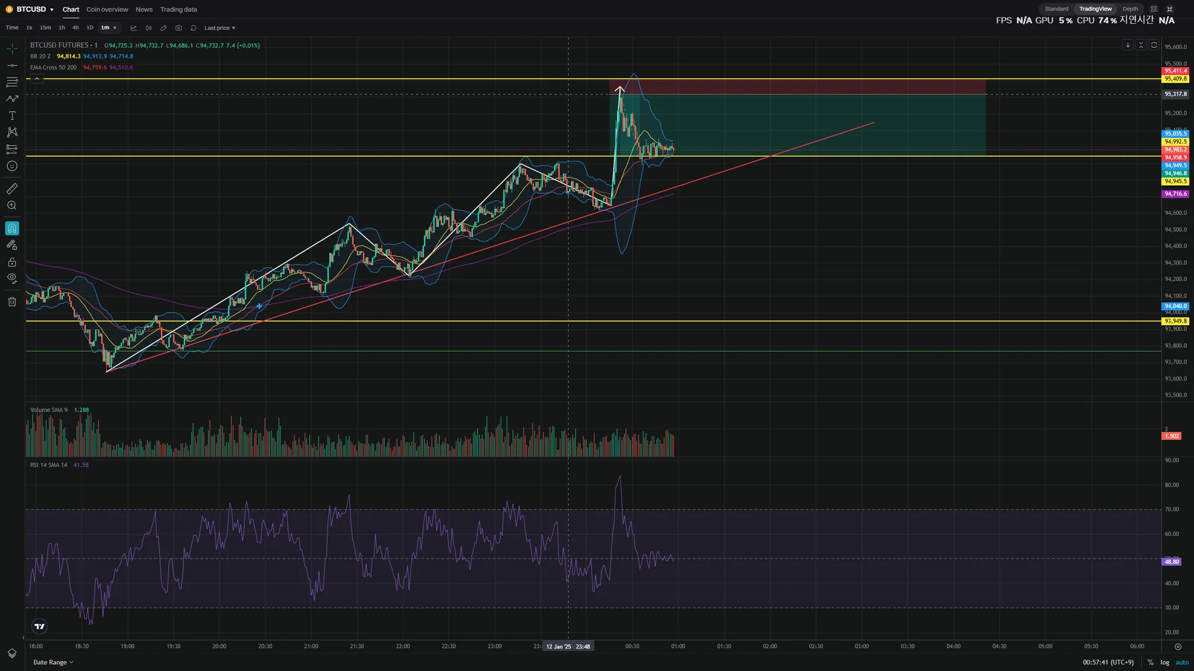Open the Date Range dropdown
This screenshot has width=1194, height=671.
pyautogui.click(x=53, y=662)
